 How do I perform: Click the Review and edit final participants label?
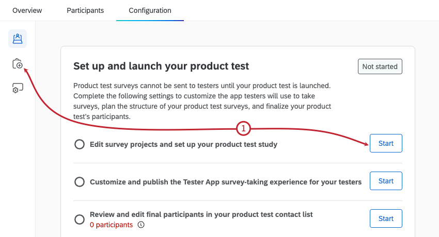click(x=201, y=214)
